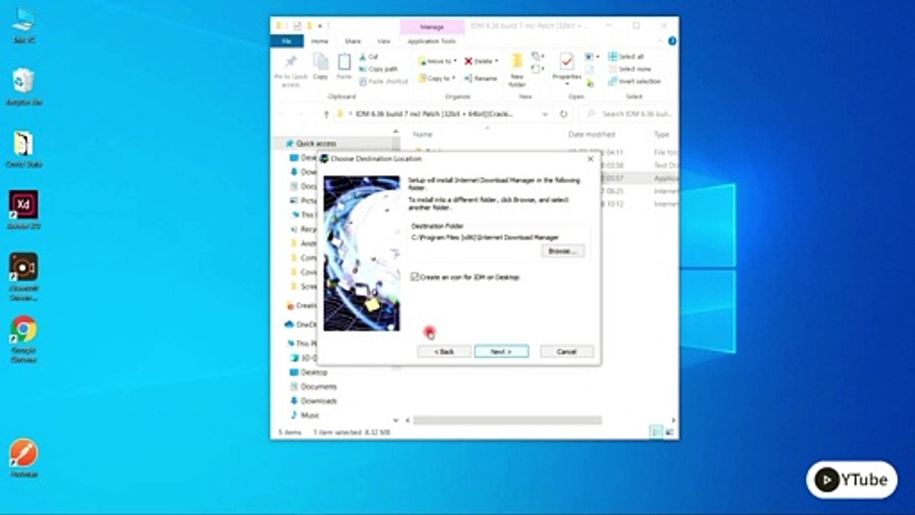915x515 pixels.
Task: Expand the address bar history dropdown
Action: [545, 114]
